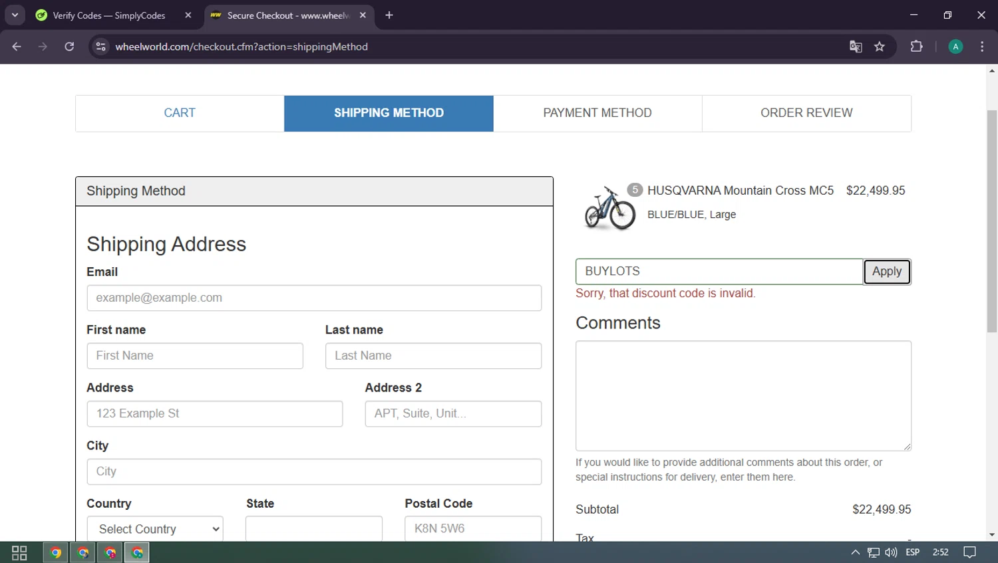The width and height of the screenshot is (998, 563).
Task: Go to the CART checkout step
Action: (x=180, y=113)
